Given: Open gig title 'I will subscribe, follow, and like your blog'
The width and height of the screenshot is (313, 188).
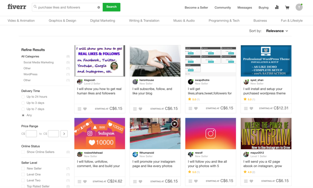Looking at the screenshot, I should coord(152,91).
